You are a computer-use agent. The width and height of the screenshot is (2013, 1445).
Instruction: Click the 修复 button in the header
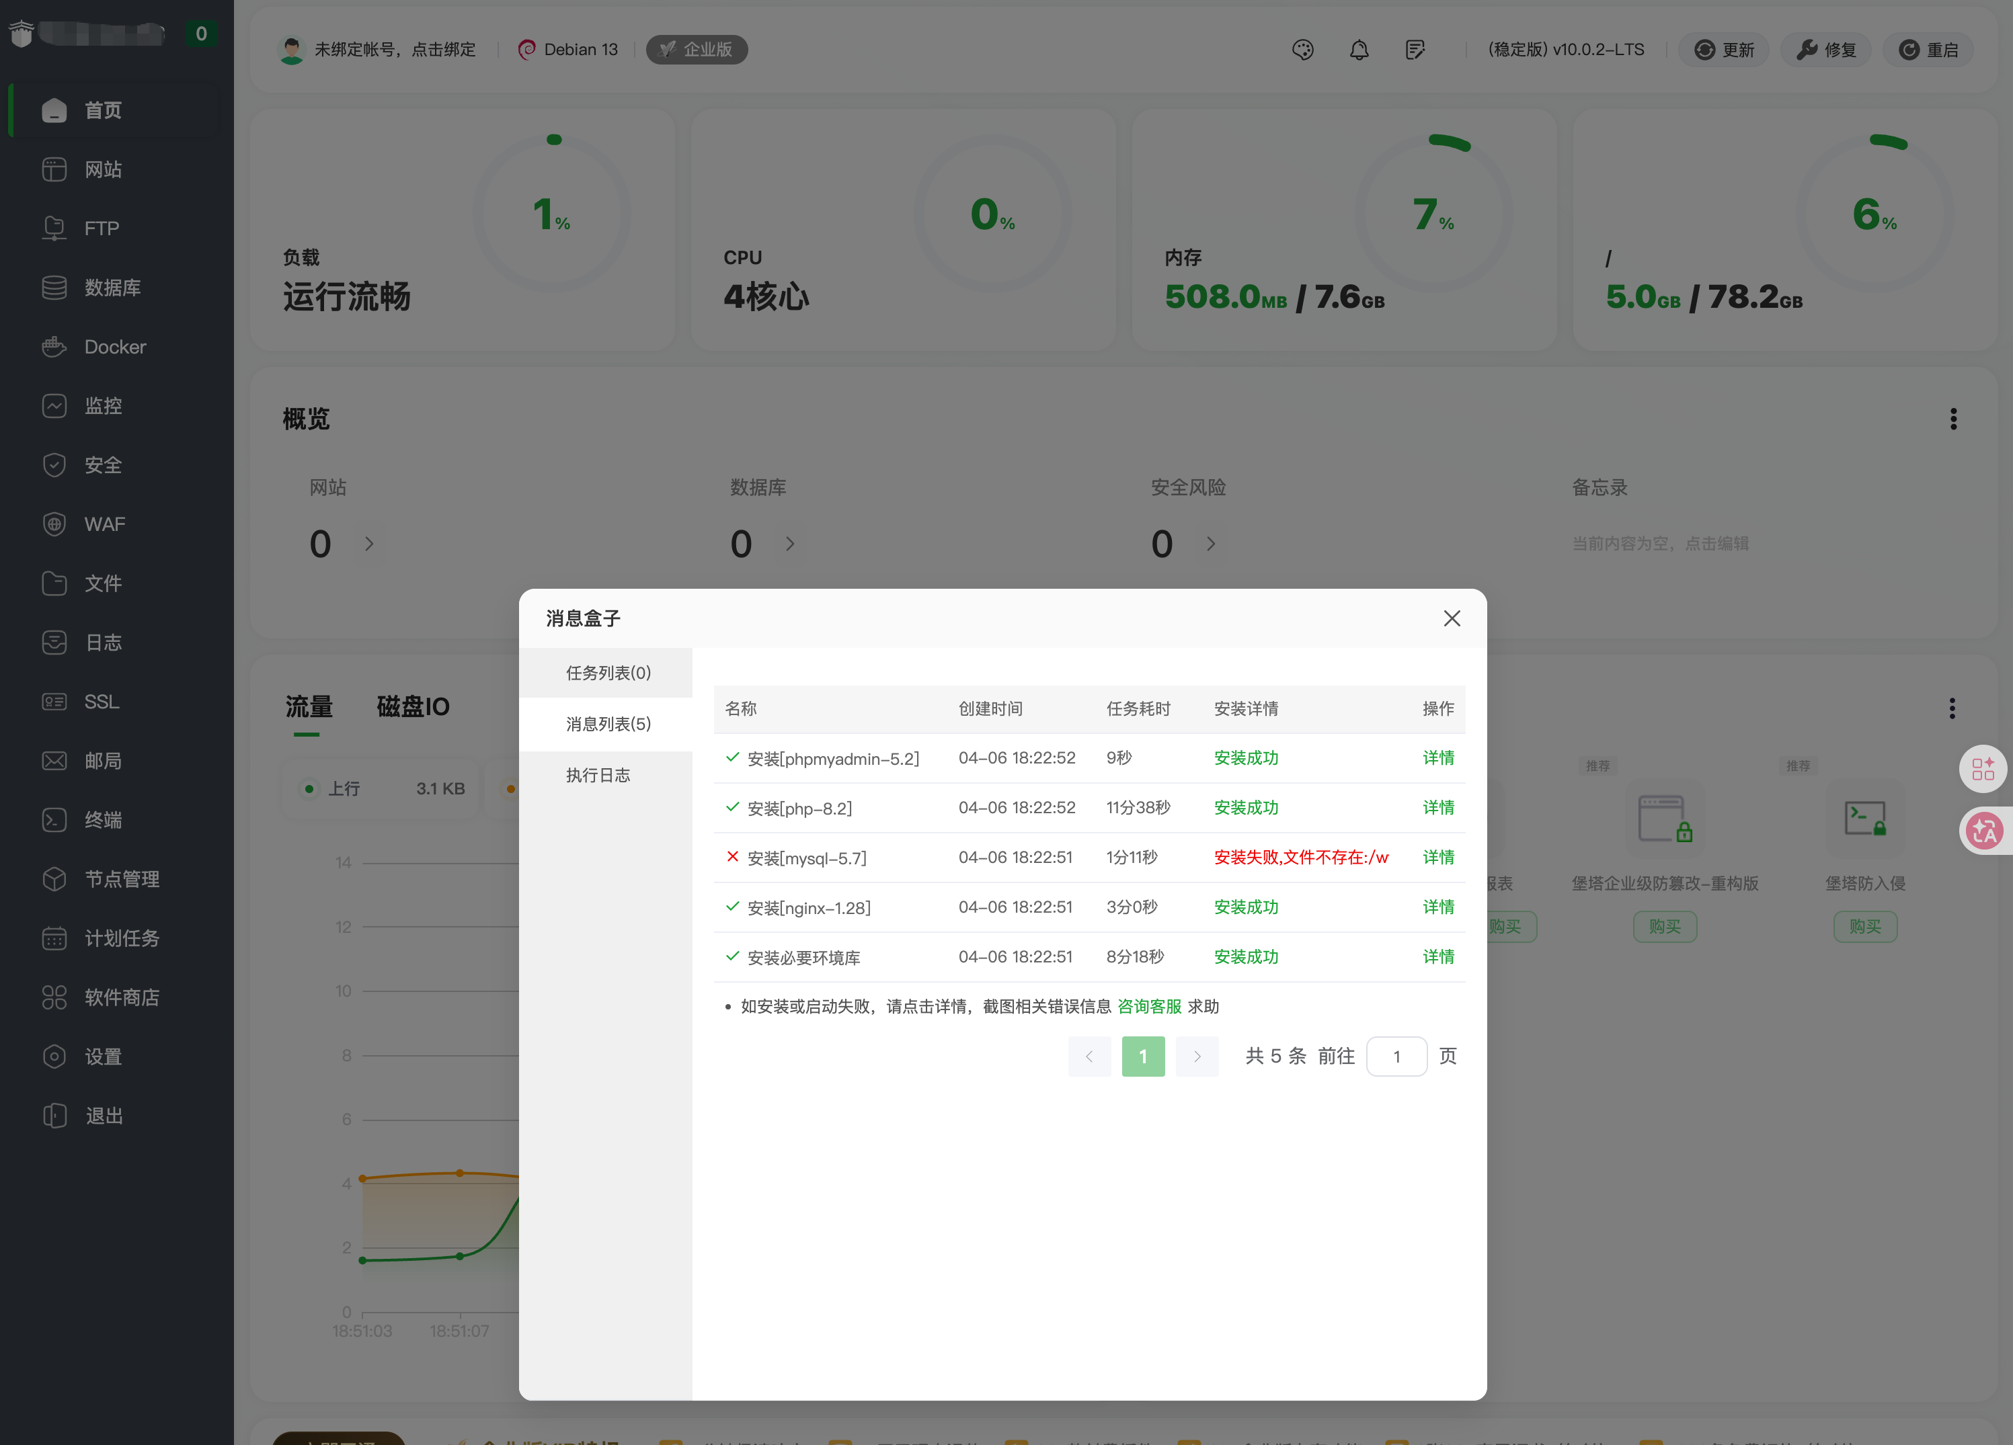(x=1825, y=50)
